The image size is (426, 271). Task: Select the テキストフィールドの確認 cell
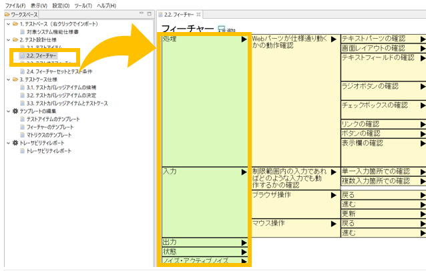click(383, 67)
